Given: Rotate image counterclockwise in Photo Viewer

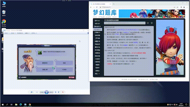Looking at the screenshot, I should tap(55, 92).
